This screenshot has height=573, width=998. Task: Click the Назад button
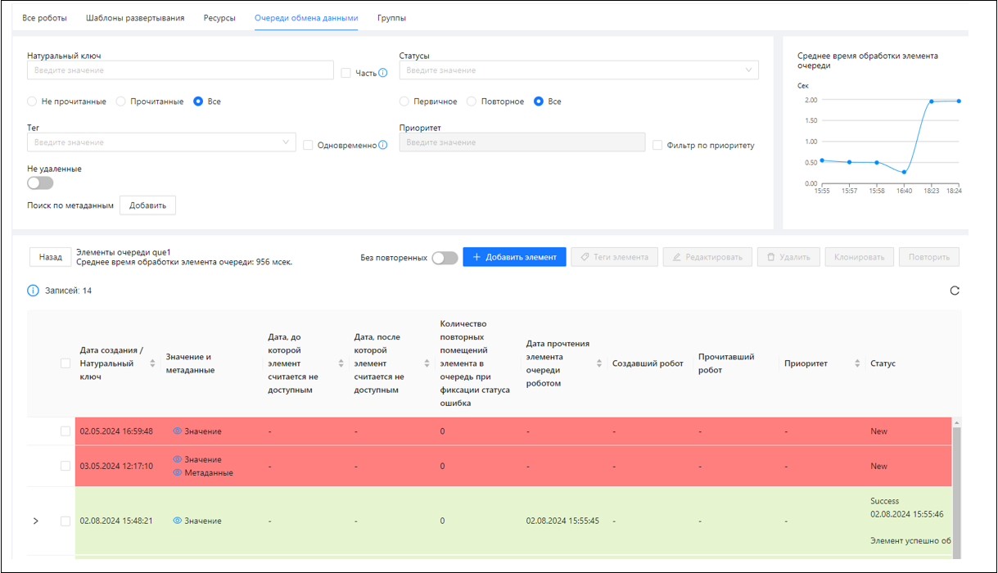(x=50, y=257)
